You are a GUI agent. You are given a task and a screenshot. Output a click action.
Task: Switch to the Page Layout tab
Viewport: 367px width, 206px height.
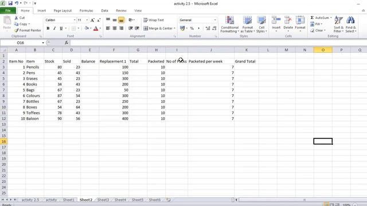(63, 11)
